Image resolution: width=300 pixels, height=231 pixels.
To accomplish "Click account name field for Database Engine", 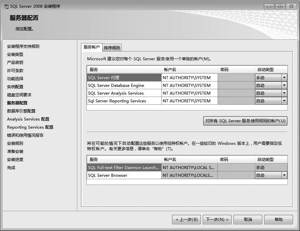I will click(x=190, y=85).
